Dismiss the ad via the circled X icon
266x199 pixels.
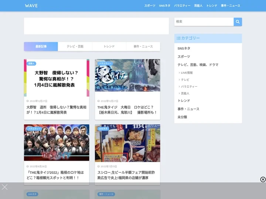(x=263, y=179)
